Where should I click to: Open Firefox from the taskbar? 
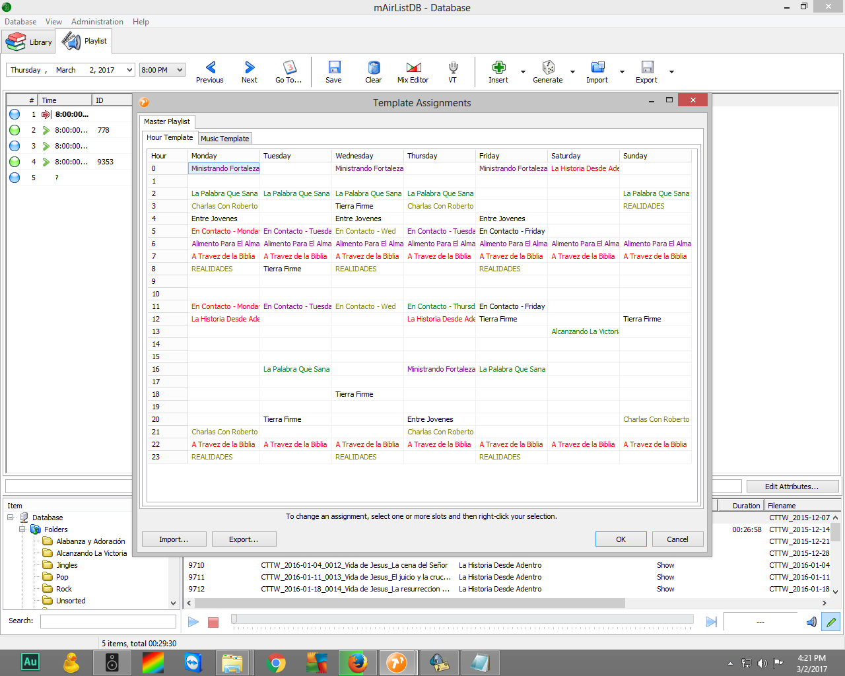pos(356,662)
